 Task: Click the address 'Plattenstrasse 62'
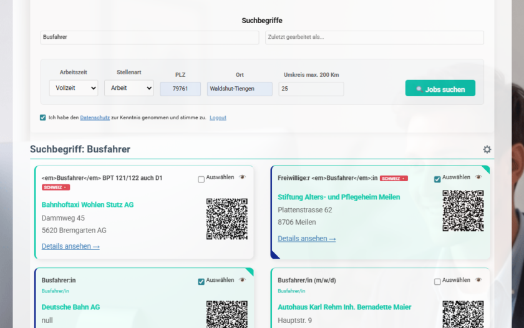coord(305,210)
